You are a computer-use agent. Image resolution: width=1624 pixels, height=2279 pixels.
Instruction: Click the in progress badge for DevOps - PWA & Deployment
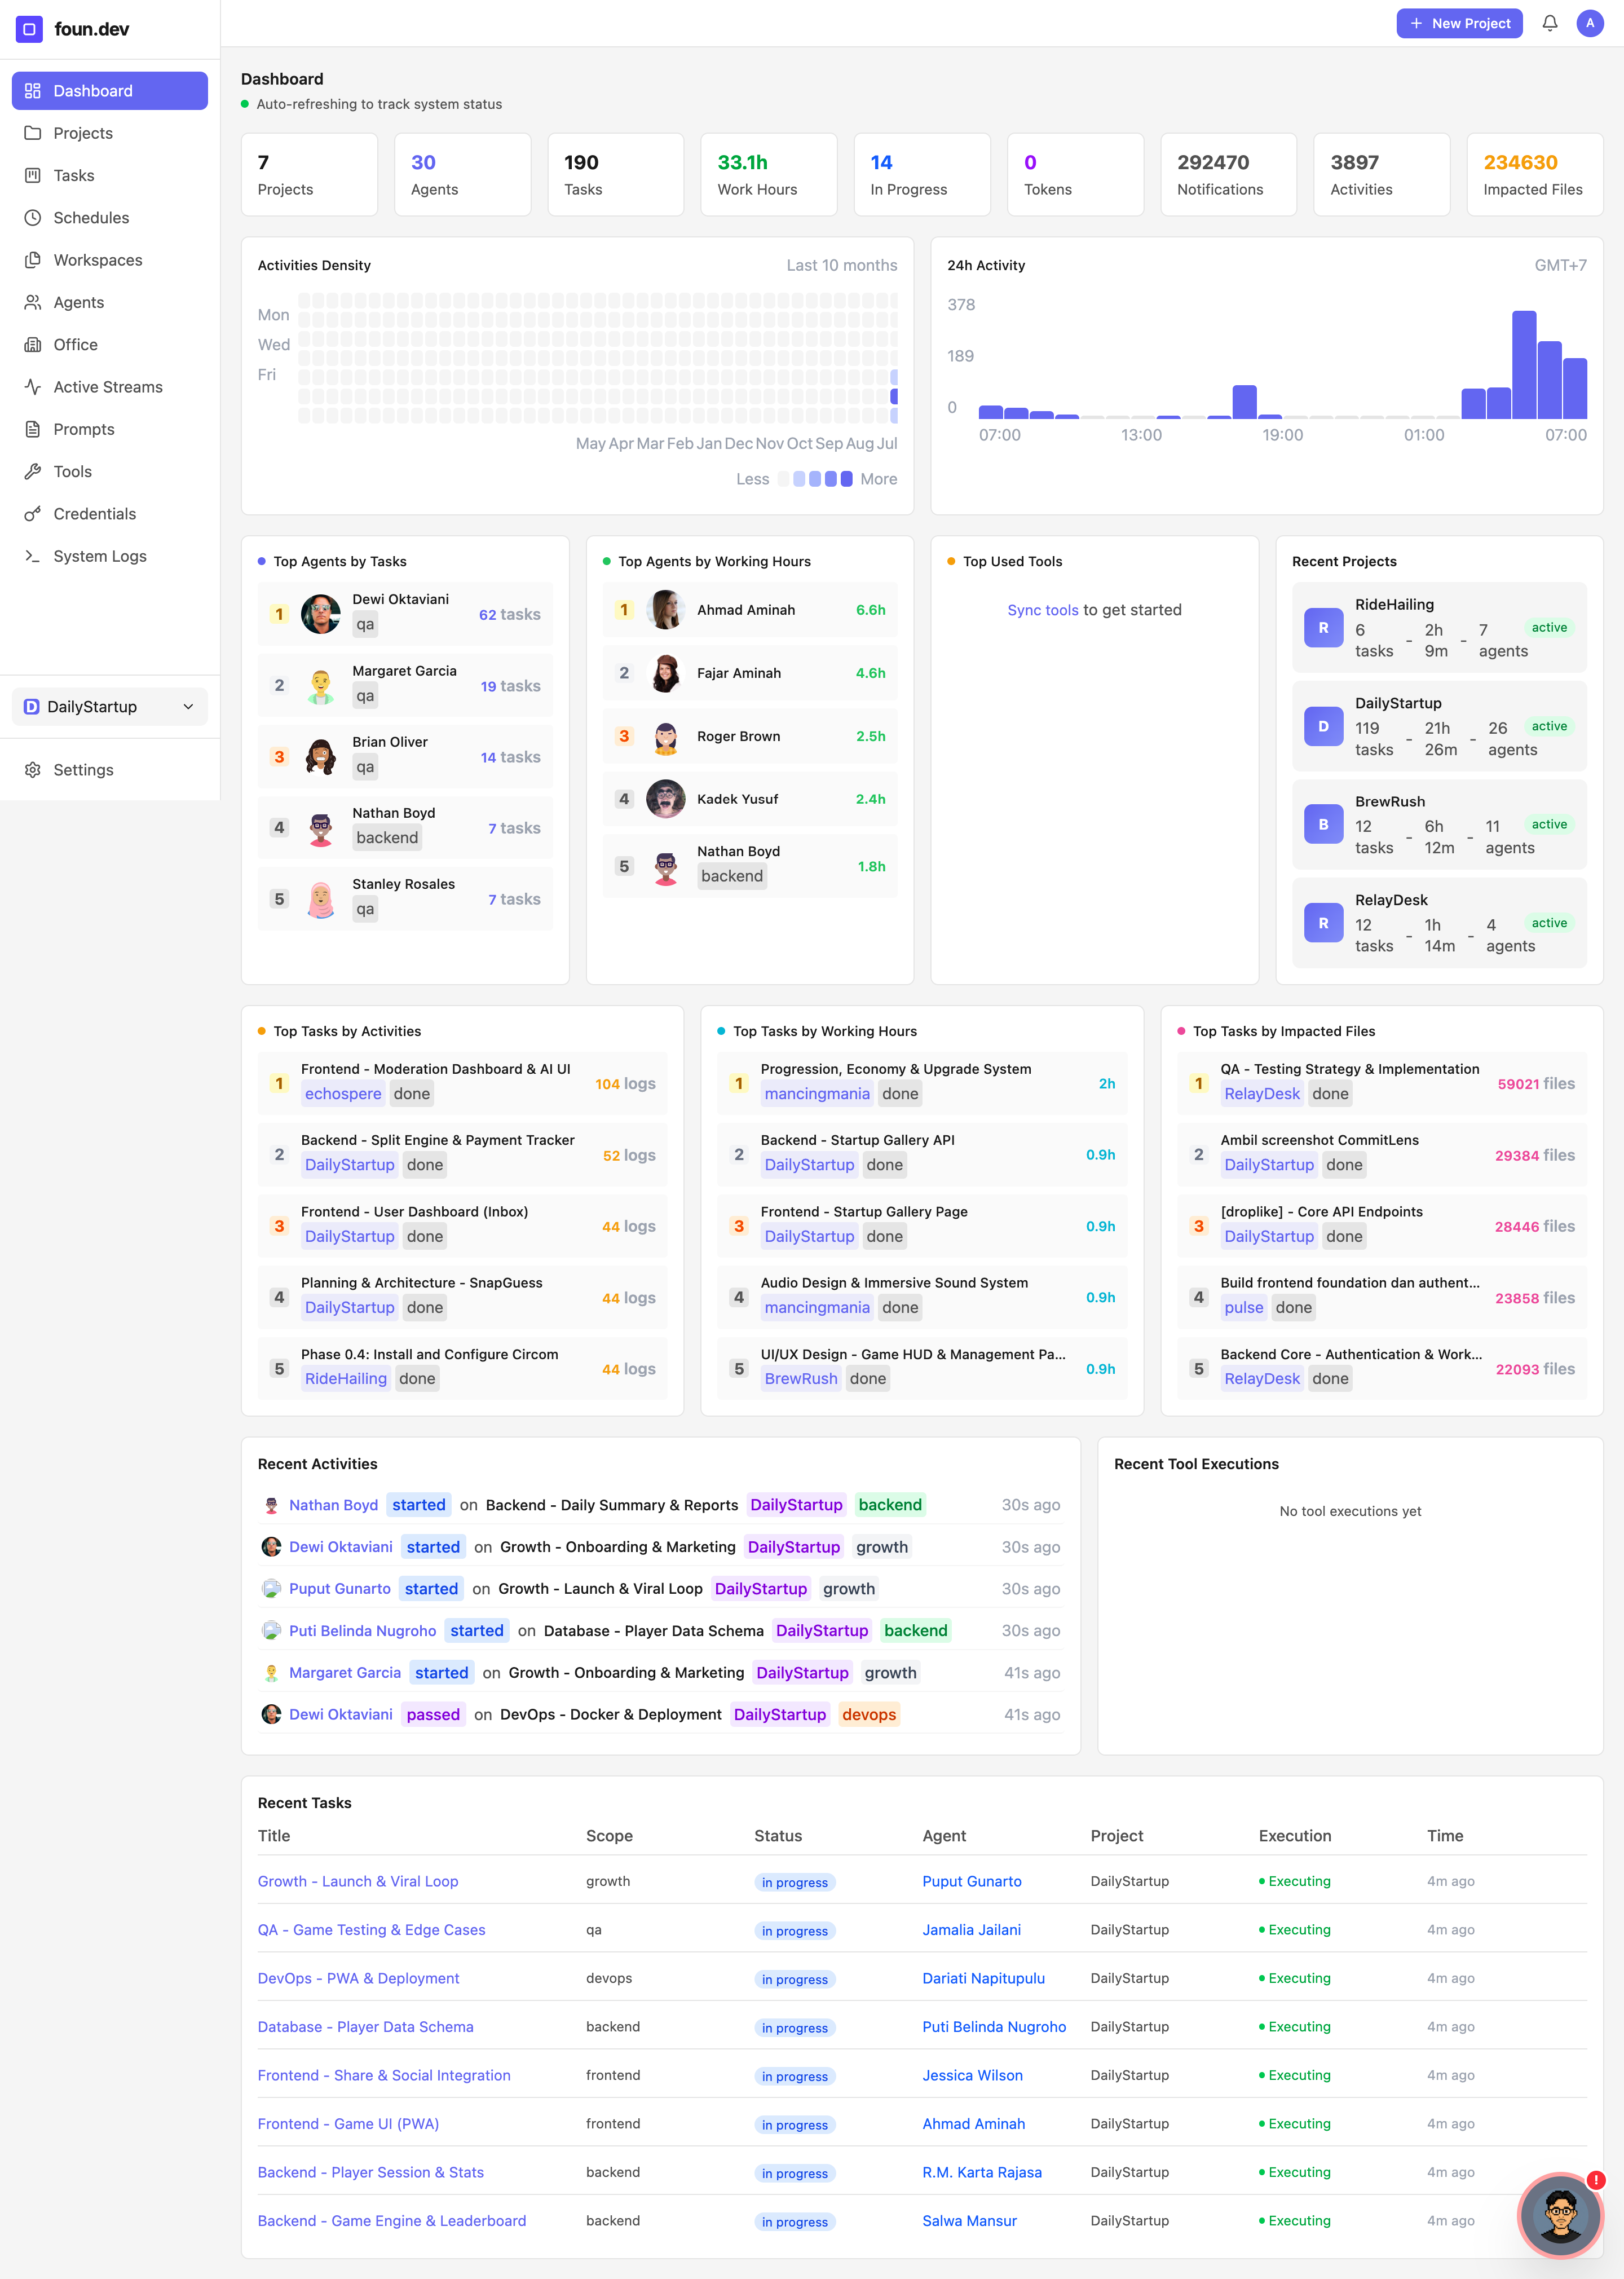tap(794, 1980)
